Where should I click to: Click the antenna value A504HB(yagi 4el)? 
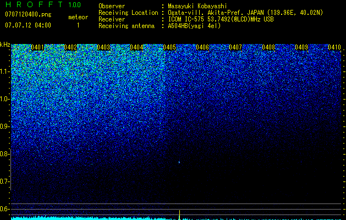point(194,26)
